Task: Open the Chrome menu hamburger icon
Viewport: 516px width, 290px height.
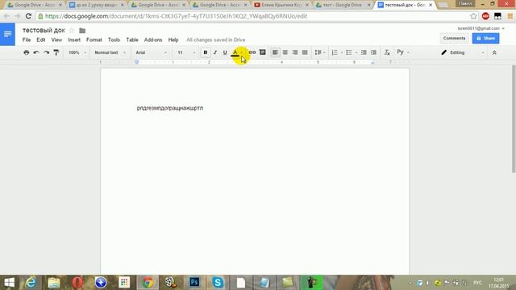Action: (510, 16)
